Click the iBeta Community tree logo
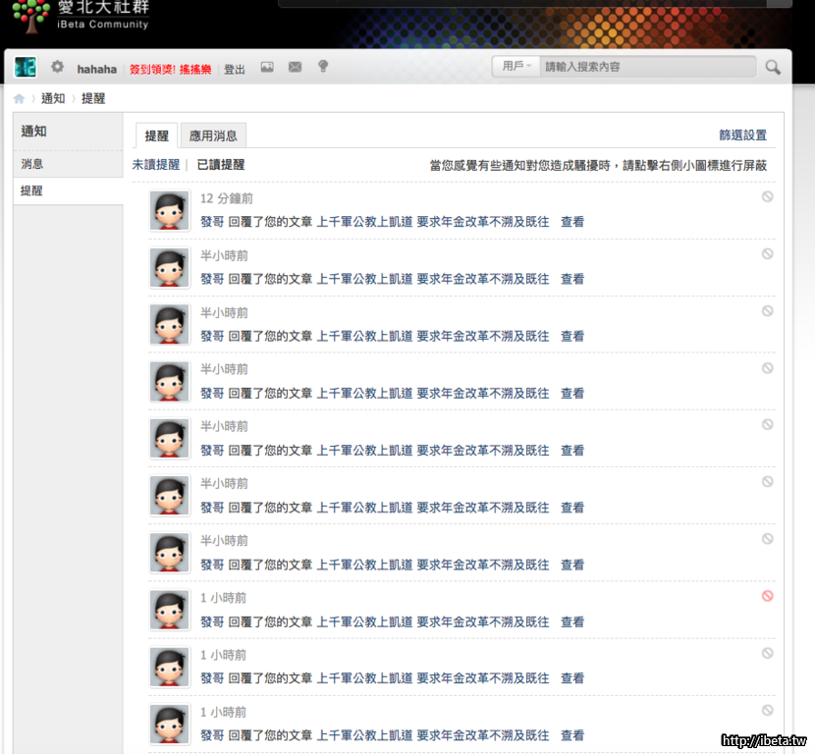The image size is (815, 754). pos(29,16)
